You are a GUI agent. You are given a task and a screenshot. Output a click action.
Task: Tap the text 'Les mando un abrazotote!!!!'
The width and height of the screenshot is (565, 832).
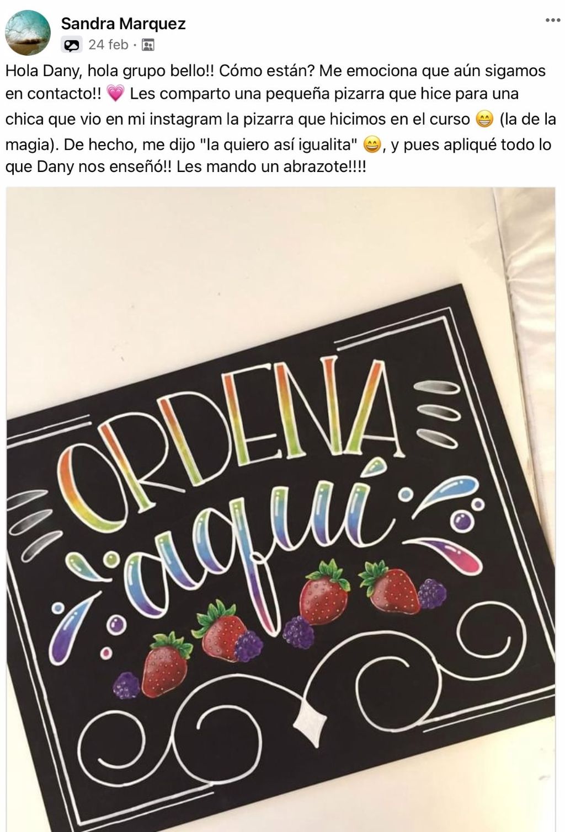tap(271, 167)
